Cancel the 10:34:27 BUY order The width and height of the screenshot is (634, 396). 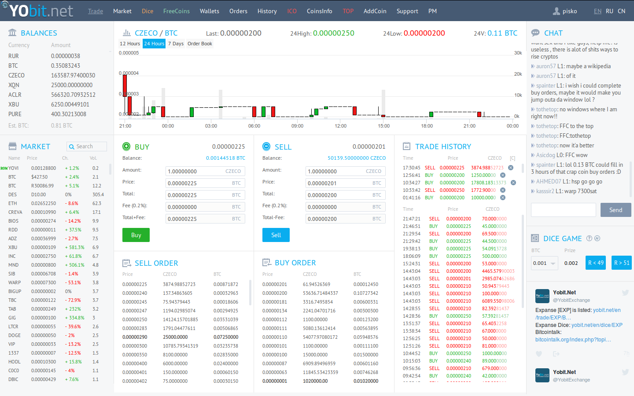click(513, 183)
